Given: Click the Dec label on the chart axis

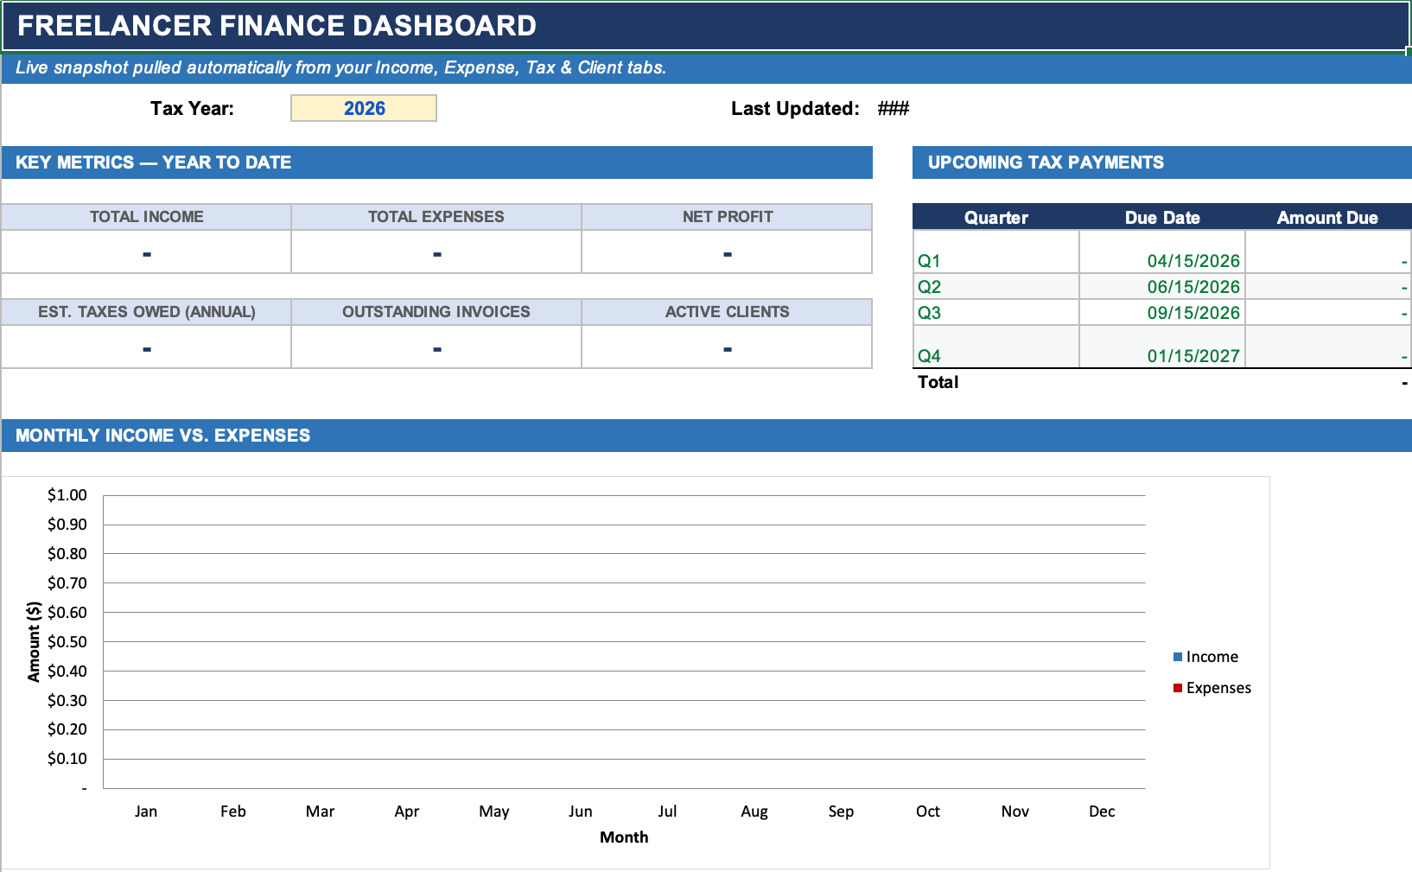Looking at the screenshot, I should pos(1102,811).
